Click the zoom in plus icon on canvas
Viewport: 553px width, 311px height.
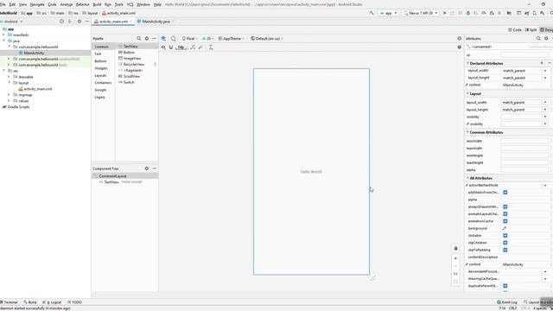tap(455, 258)
